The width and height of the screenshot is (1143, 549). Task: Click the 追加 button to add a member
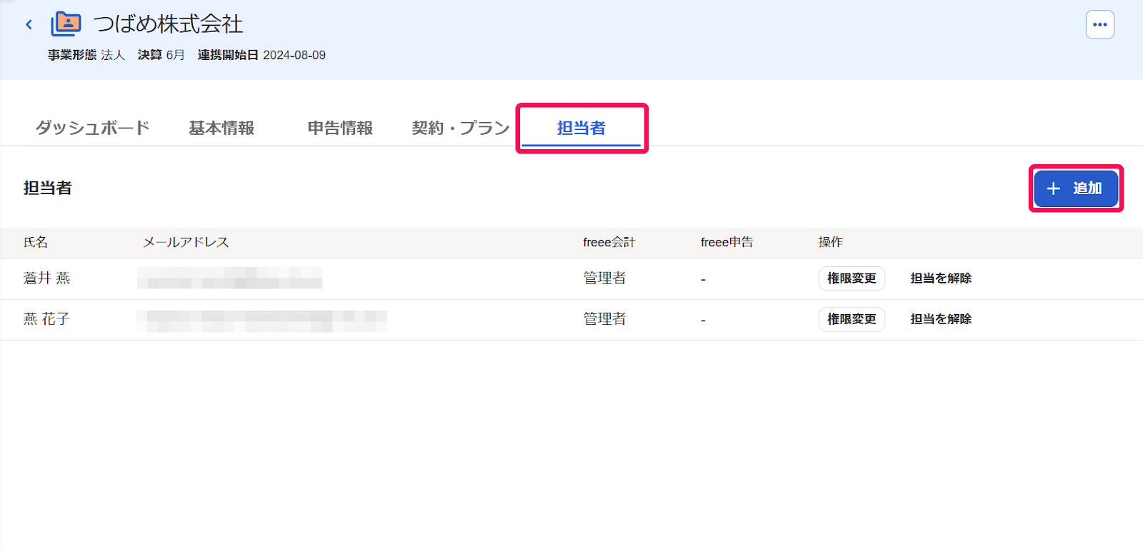[x=1076, y=188]
